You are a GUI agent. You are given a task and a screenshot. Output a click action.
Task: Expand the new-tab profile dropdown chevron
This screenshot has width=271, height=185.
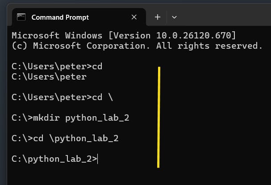click(174, 17)
